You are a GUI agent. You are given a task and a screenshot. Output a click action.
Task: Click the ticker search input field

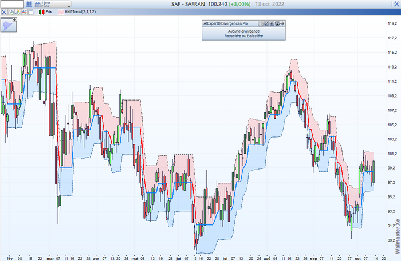(x=12, y=4)
